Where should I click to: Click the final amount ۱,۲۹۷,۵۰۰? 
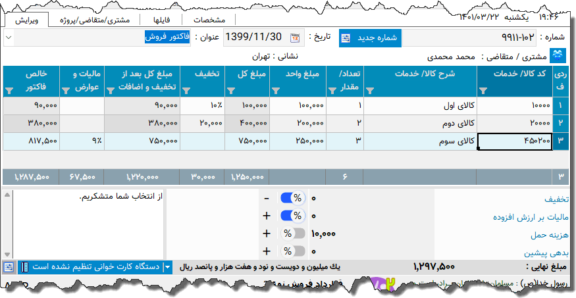434,266
